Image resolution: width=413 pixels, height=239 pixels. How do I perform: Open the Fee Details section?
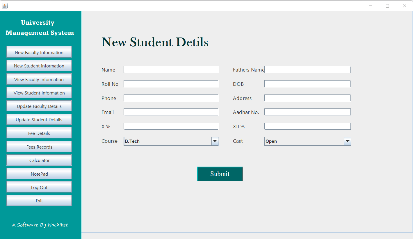[39, 133]
